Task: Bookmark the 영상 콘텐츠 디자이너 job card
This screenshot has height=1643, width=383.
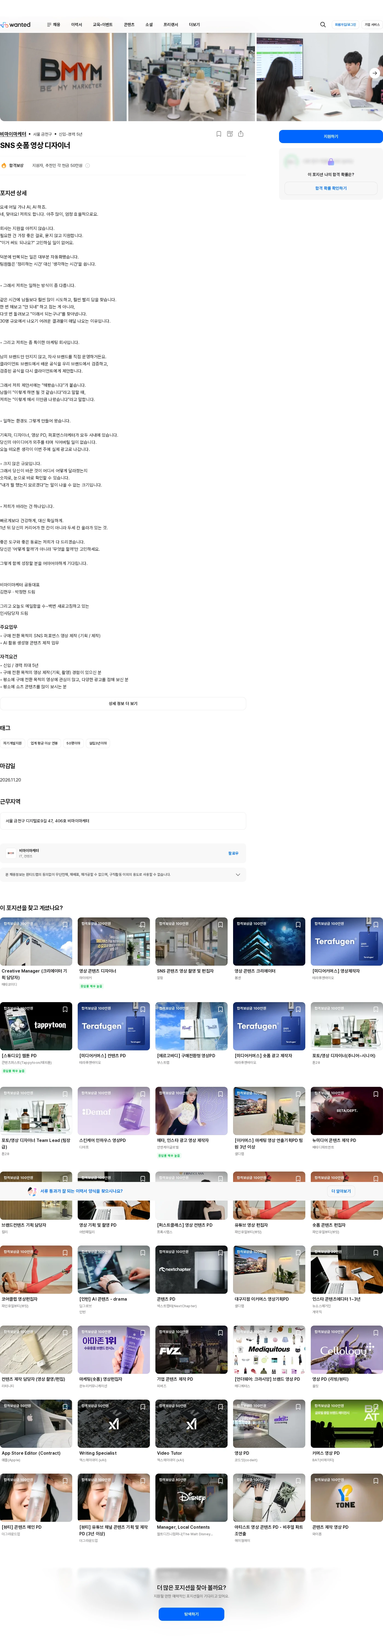Action: [x=143, y=925]
